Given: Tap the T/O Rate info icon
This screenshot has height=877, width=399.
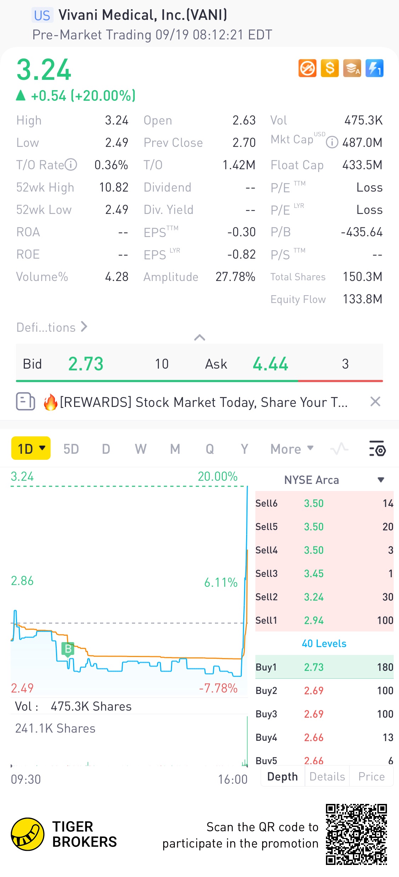Looking at the screenshot, I should click(71, 165).
